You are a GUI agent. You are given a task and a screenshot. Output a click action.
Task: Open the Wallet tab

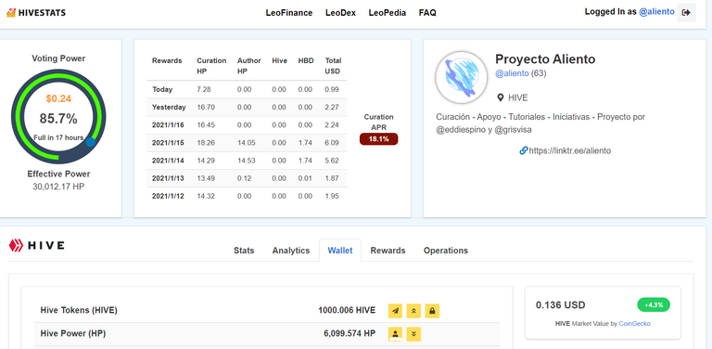pyautogui.click(x=340, y=251)
